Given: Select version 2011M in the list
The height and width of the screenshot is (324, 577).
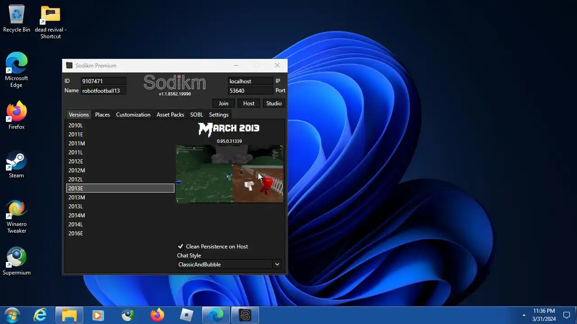Looking at the screenshot, I should [120, 144].
